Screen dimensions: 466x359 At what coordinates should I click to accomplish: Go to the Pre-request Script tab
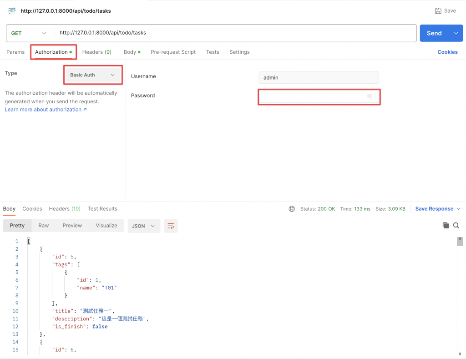point(173,52)
